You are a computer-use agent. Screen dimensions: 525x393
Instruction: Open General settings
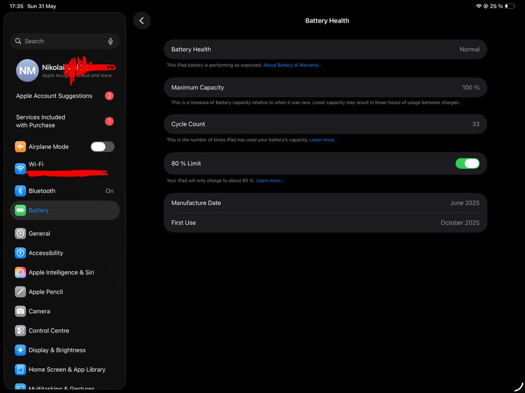[65, 234]
